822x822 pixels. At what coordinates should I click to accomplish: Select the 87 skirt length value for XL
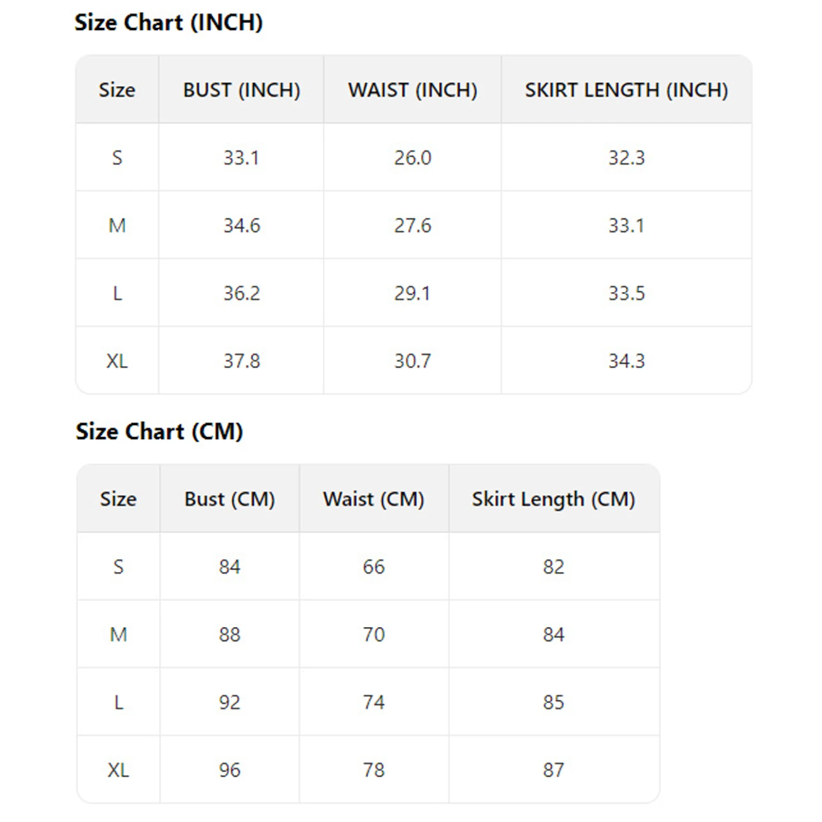(x=553, y=770)
